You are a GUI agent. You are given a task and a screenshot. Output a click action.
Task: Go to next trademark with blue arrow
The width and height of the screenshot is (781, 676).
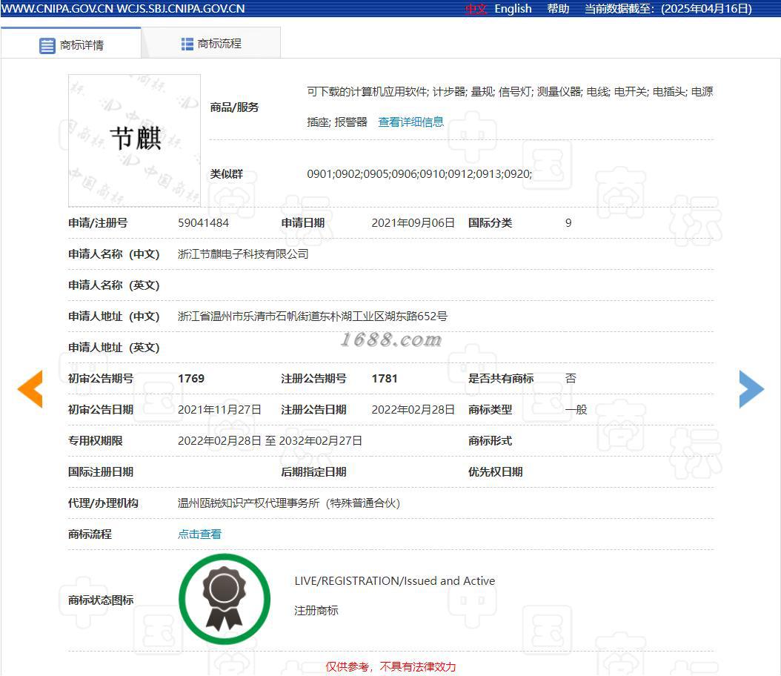[751, 389]
